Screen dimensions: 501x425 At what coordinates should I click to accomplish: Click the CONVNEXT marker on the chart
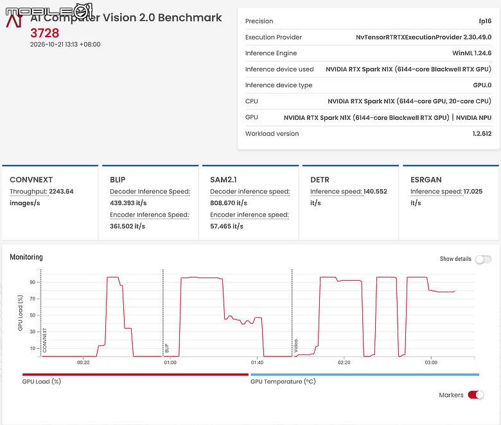44,340
